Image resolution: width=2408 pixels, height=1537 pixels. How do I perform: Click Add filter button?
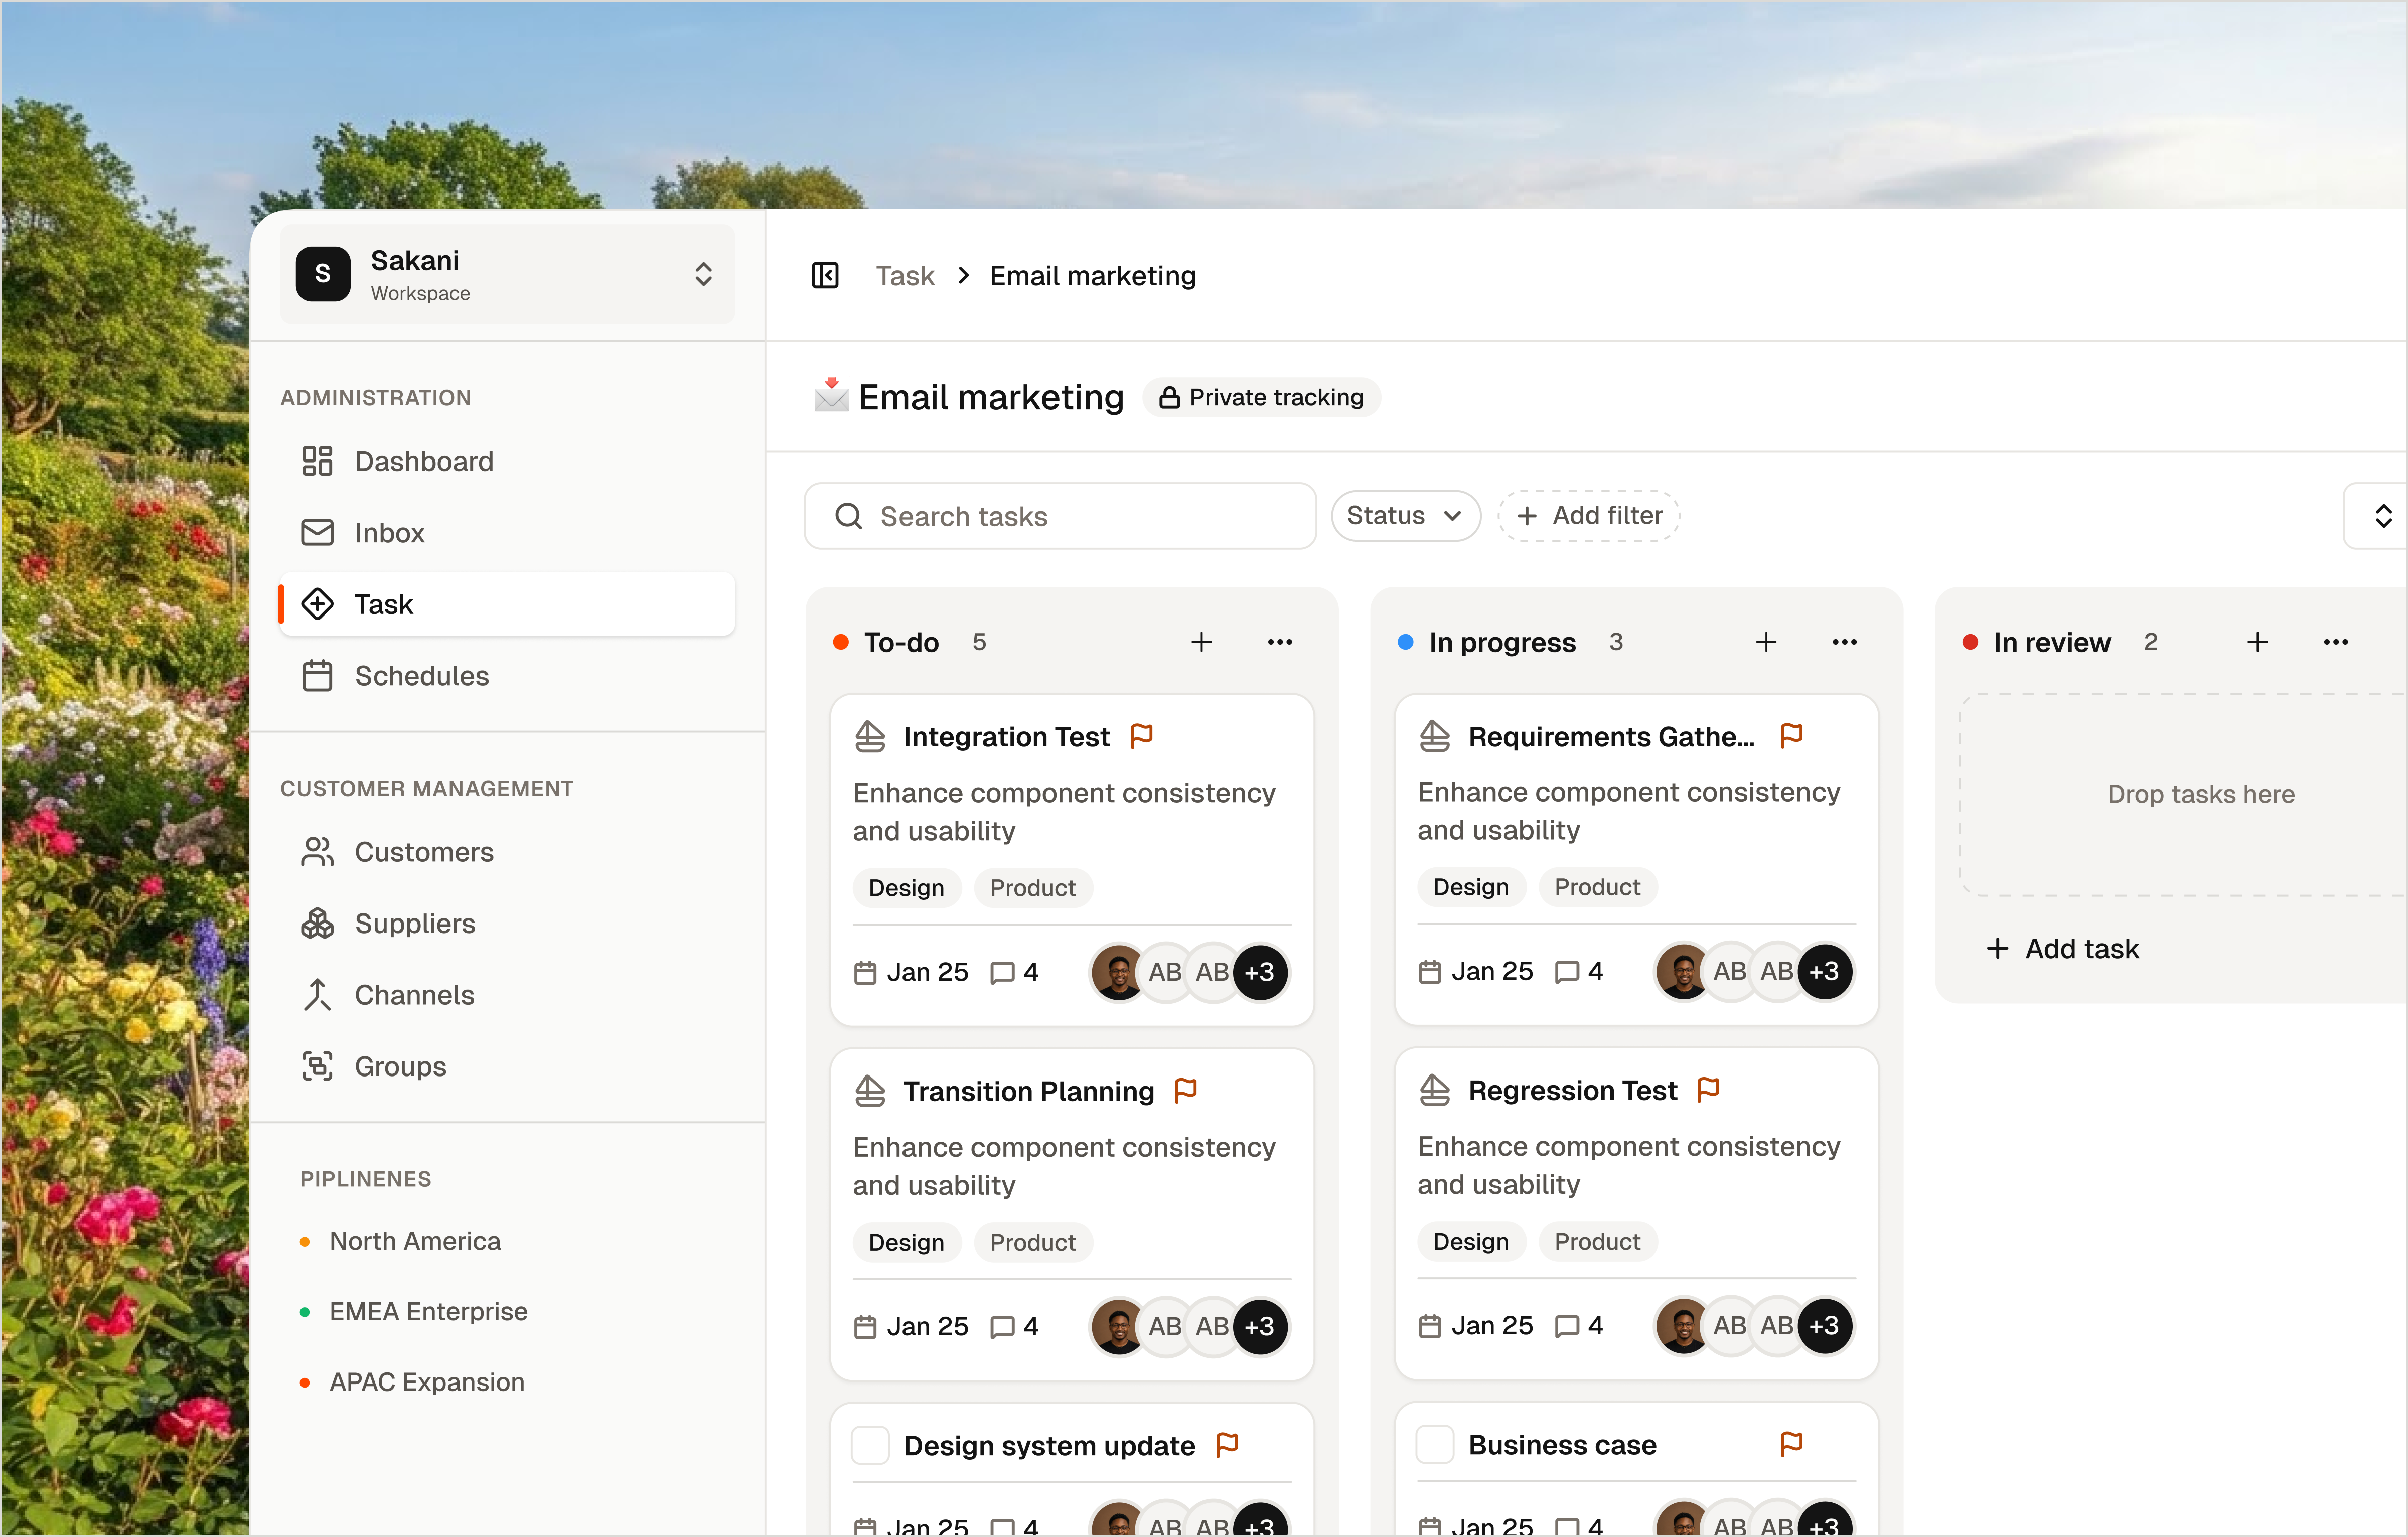1588,515
